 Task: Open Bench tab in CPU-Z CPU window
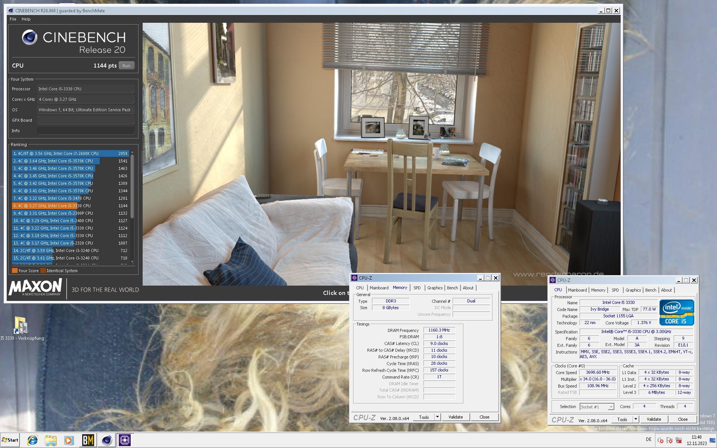(651, 290)
